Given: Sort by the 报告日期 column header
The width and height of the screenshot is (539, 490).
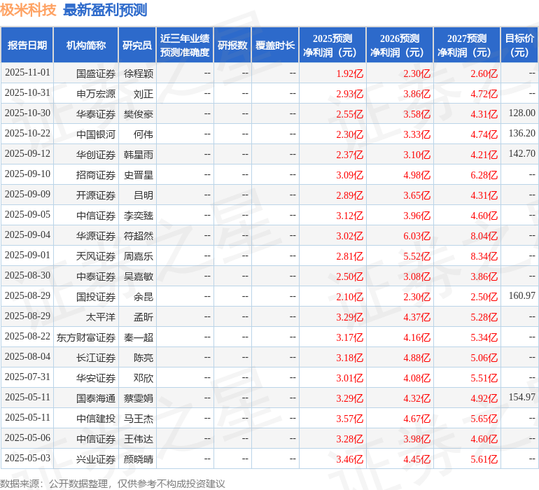Looking at the screenshot, I should [27, 45].
